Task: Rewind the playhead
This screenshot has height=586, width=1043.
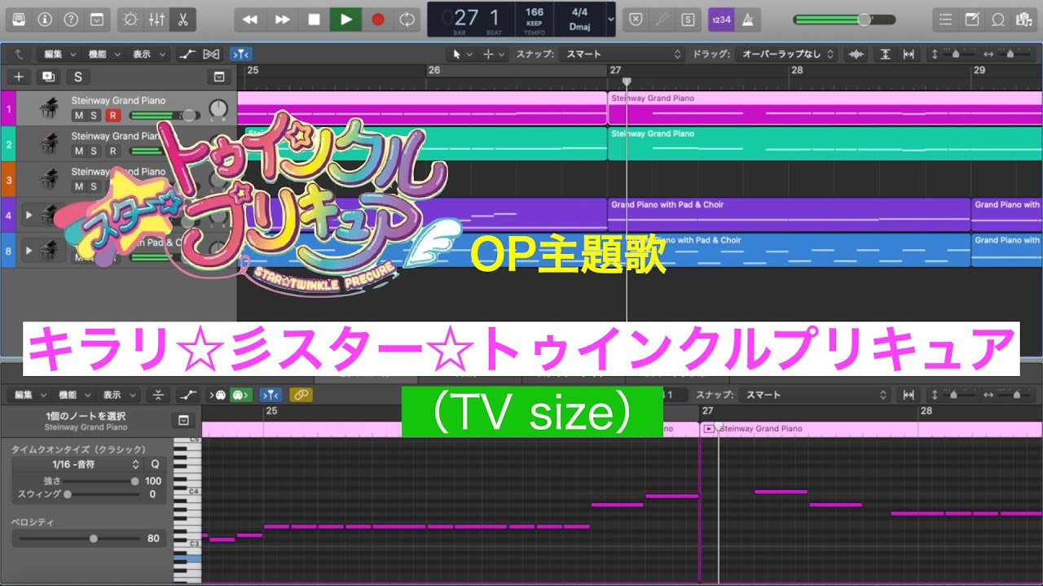Action: pyautogui.click(x=250, y=19)
